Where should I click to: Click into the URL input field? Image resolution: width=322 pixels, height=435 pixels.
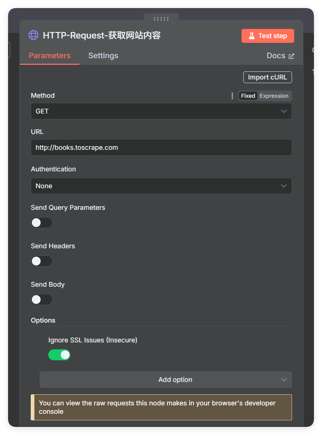point(161,147)
